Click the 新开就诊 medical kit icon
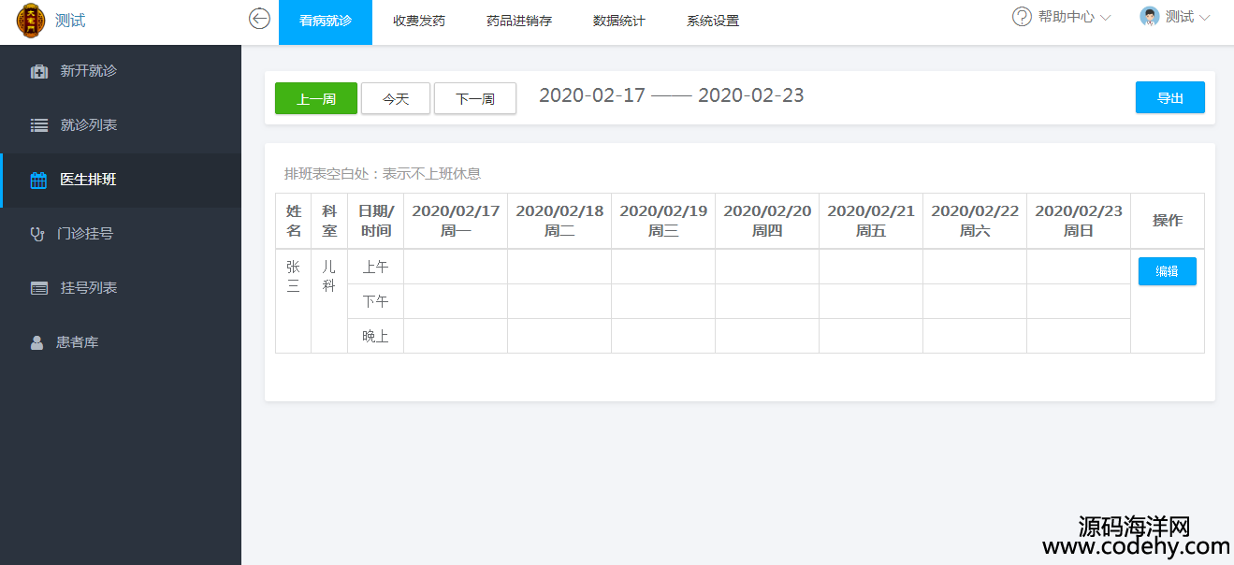Viewport: 1234px width, 565px height. point(38,71)
